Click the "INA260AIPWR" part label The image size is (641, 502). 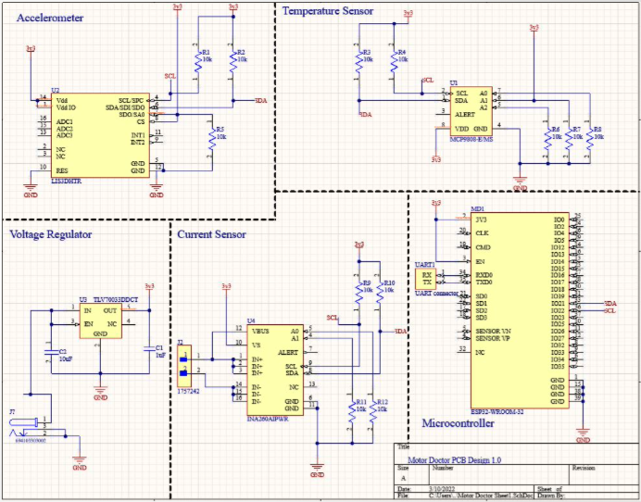pyautogui.click(x=268, y=419)
